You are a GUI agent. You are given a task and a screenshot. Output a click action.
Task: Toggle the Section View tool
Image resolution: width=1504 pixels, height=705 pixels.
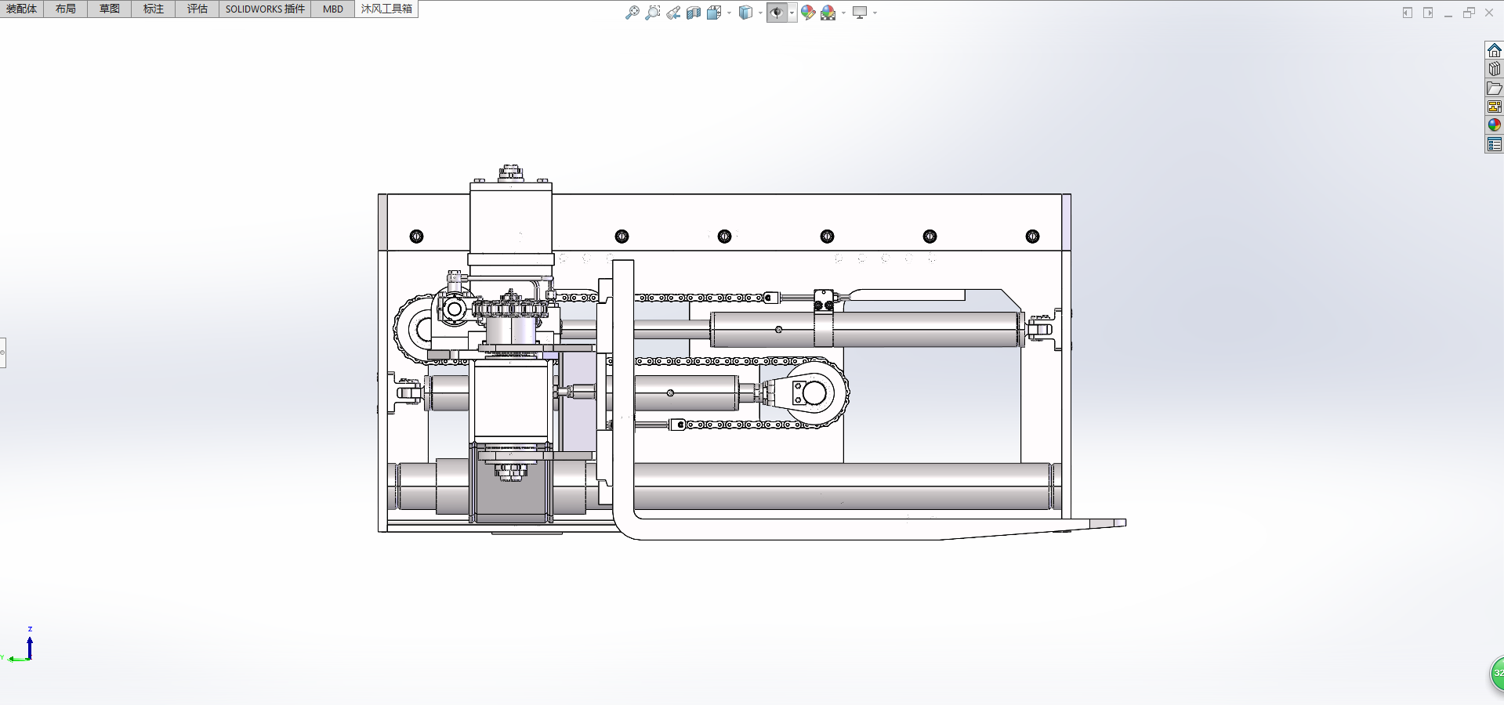tap(694, 13)
